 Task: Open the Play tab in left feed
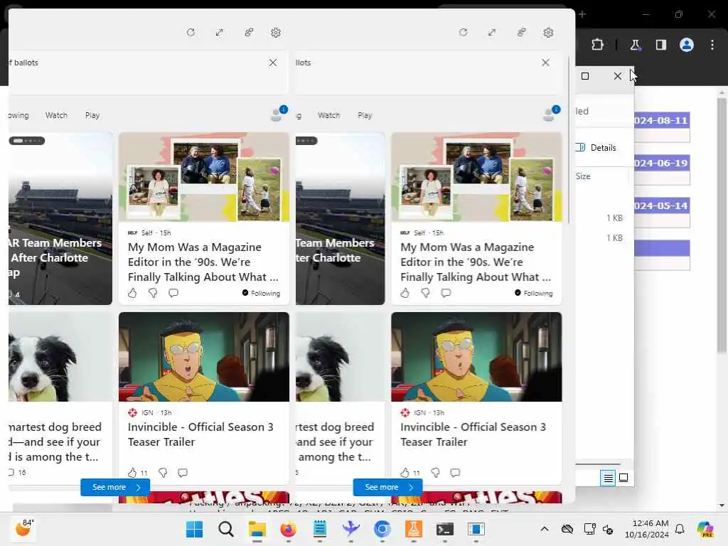92,115
